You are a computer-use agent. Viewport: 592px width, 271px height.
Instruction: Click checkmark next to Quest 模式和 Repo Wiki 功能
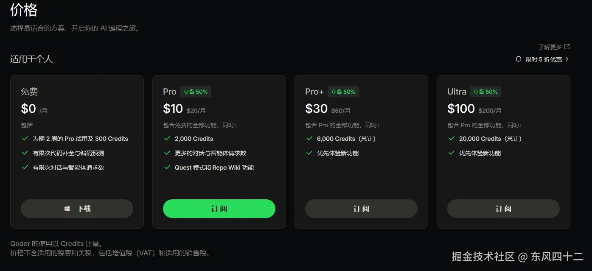(x=167, y=168)
